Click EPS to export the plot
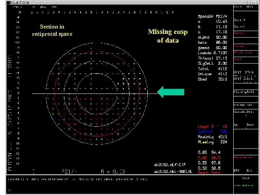 tap(237, 170)
